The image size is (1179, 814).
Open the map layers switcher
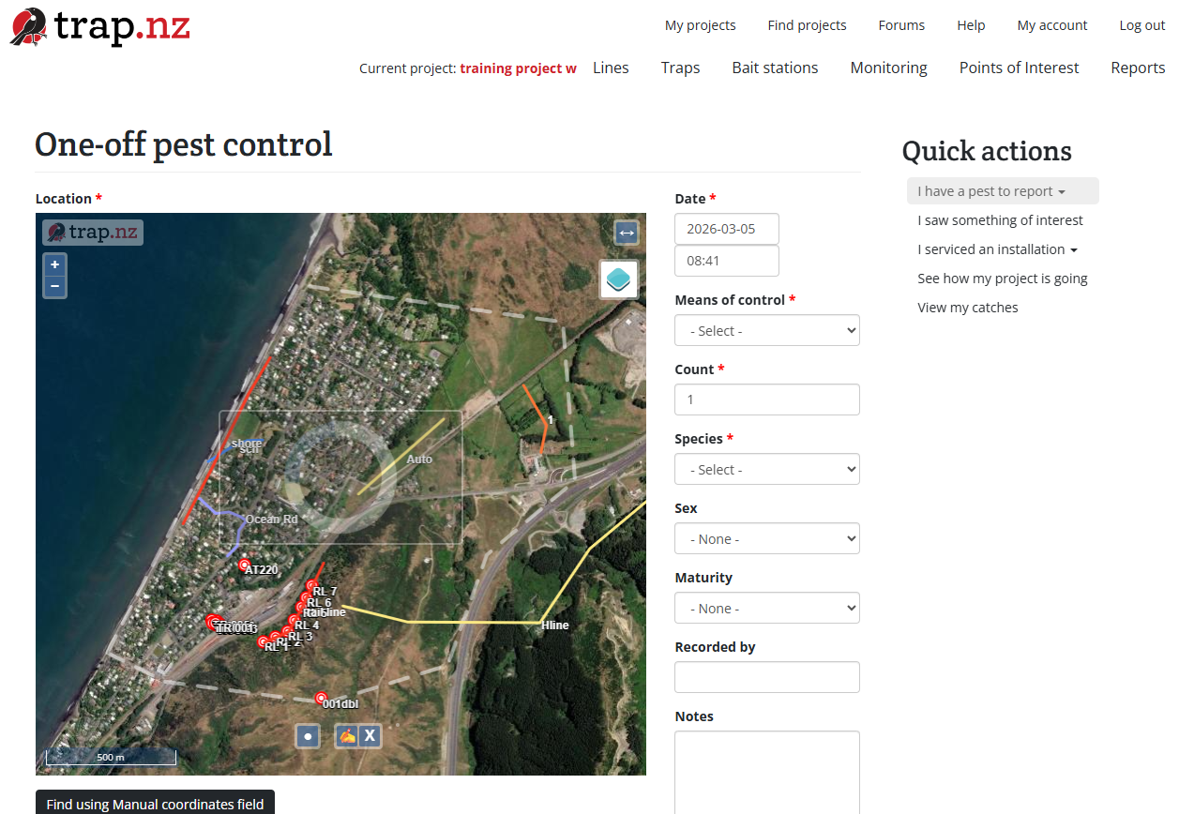619,279
